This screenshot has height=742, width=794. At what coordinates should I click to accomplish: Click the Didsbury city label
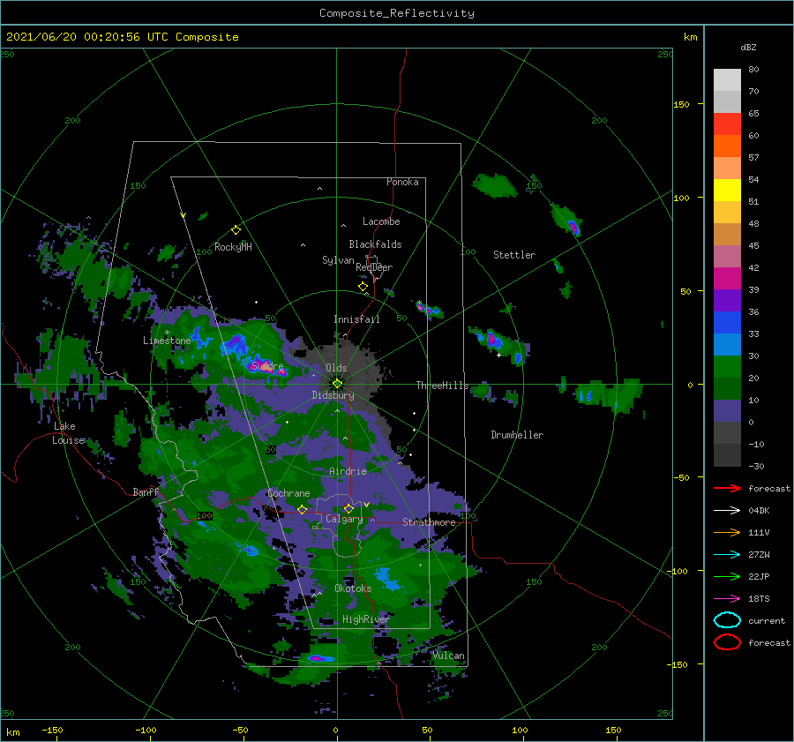(333, 395)
